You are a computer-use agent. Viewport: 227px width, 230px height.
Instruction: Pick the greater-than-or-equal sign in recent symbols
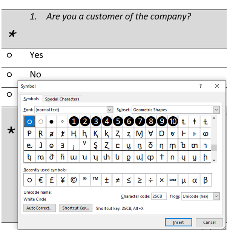pyautogui.click(x=140, y=180)
